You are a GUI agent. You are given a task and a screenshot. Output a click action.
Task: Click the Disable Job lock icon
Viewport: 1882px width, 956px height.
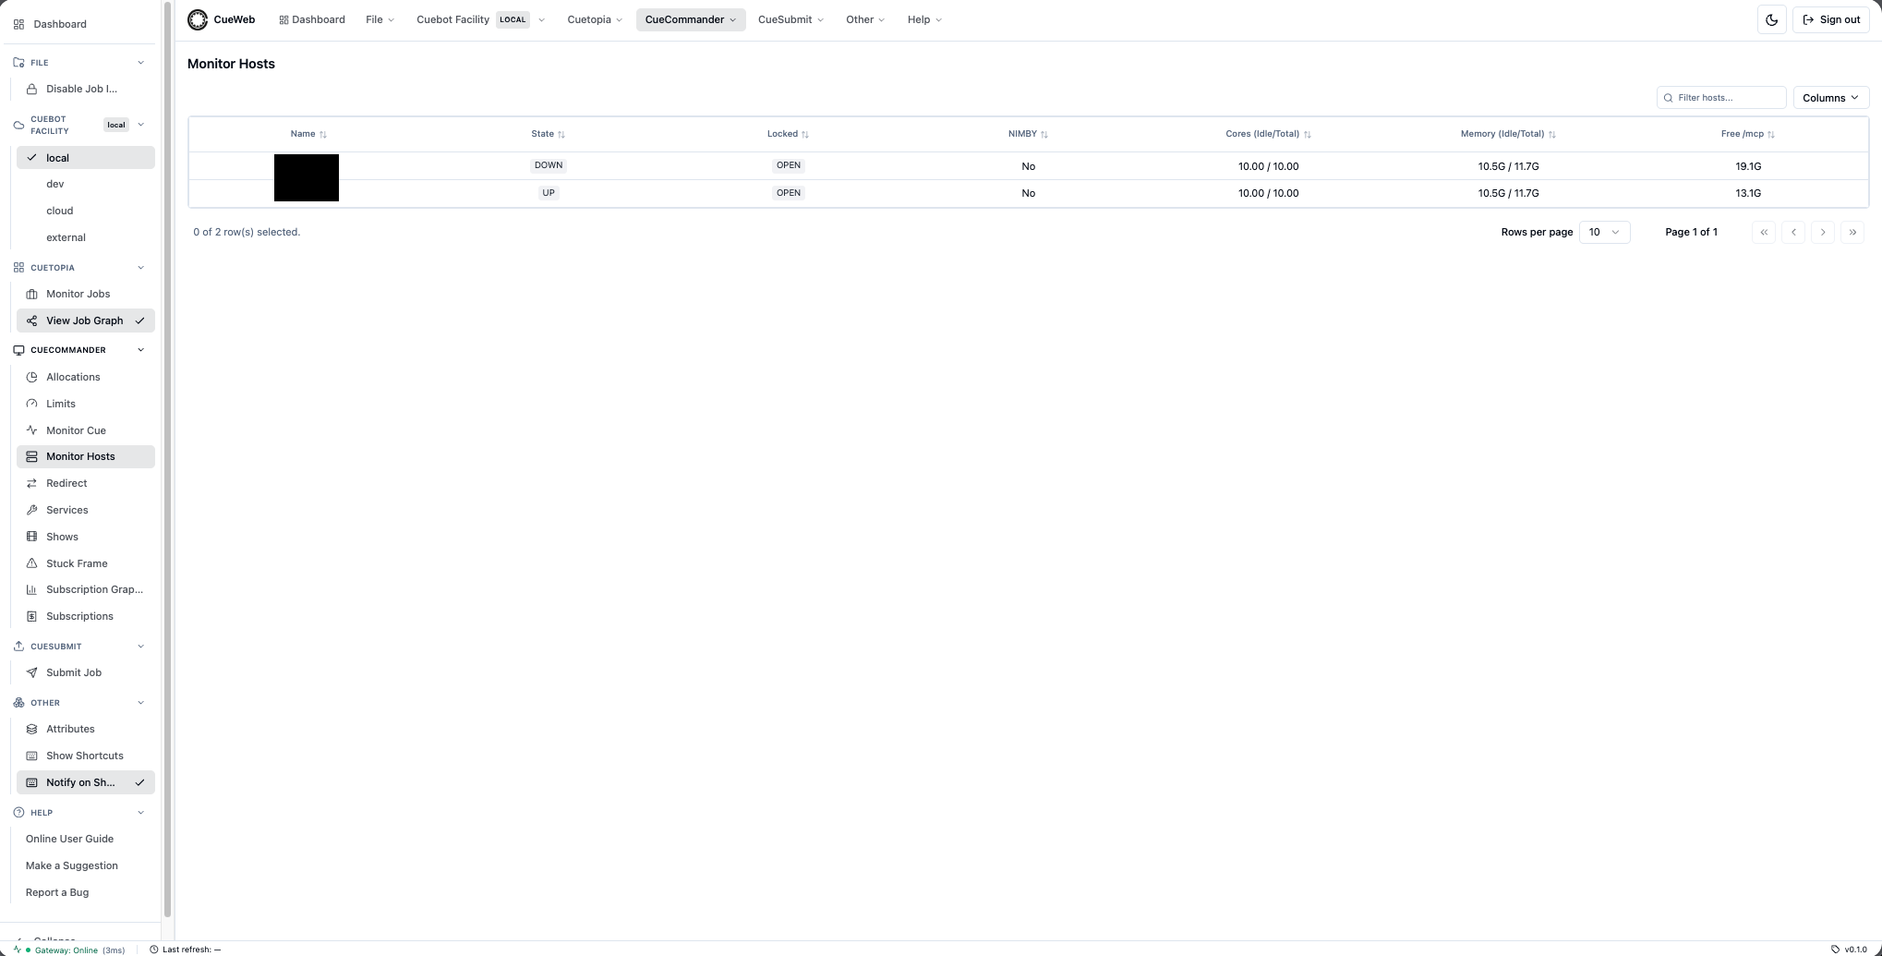31,89
